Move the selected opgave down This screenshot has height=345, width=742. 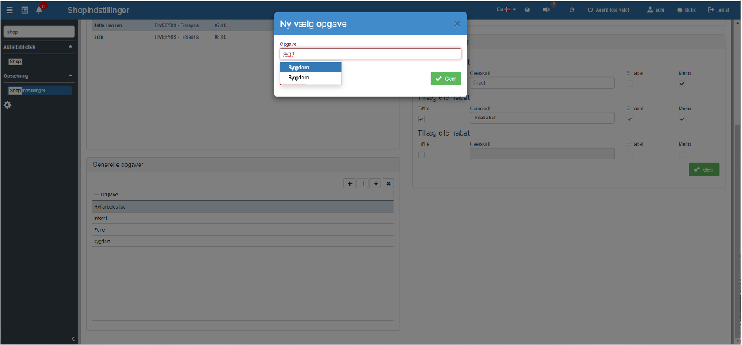[376, 183]
